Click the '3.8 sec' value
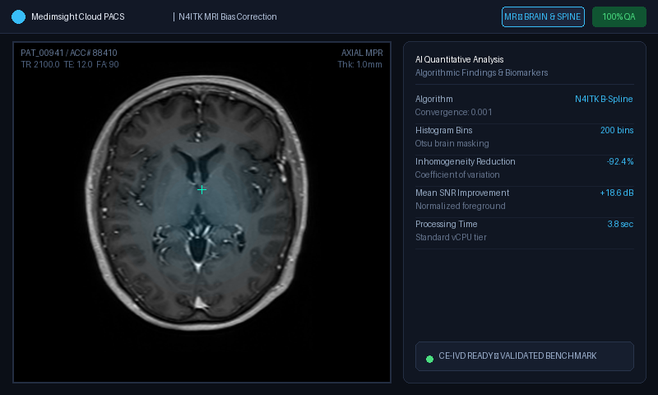 coord(620,224)
